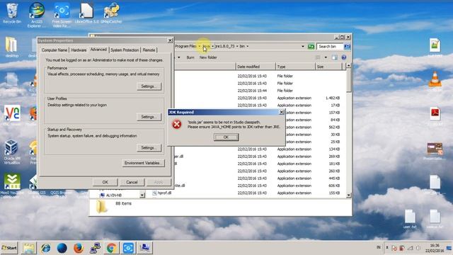The width and height of the screenshot is (453, 255).
Task: Open the LibreOffice 5.0 desktop icon
Action: 86,13
